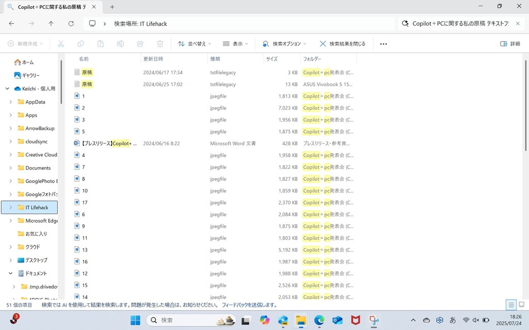Sort by the 種類 column header
Viewport: 529px width, 330px height.
click(x=215, y=59)
